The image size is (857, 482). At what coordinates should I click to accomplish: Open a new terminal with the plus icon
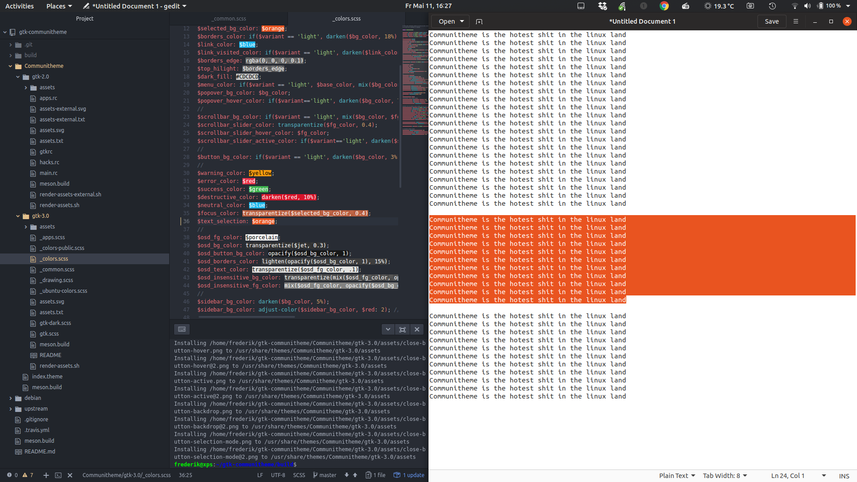[x=46, y=475]
